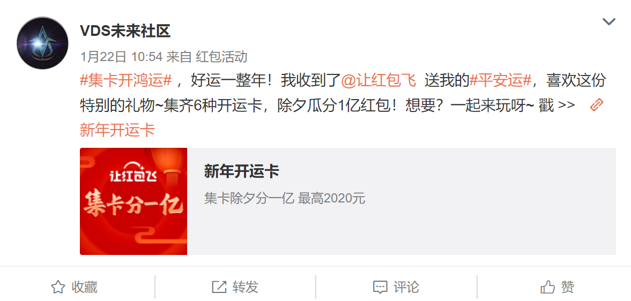631x301 pixels.
Task: Click the 红包活动 source link
Action: 221,57
